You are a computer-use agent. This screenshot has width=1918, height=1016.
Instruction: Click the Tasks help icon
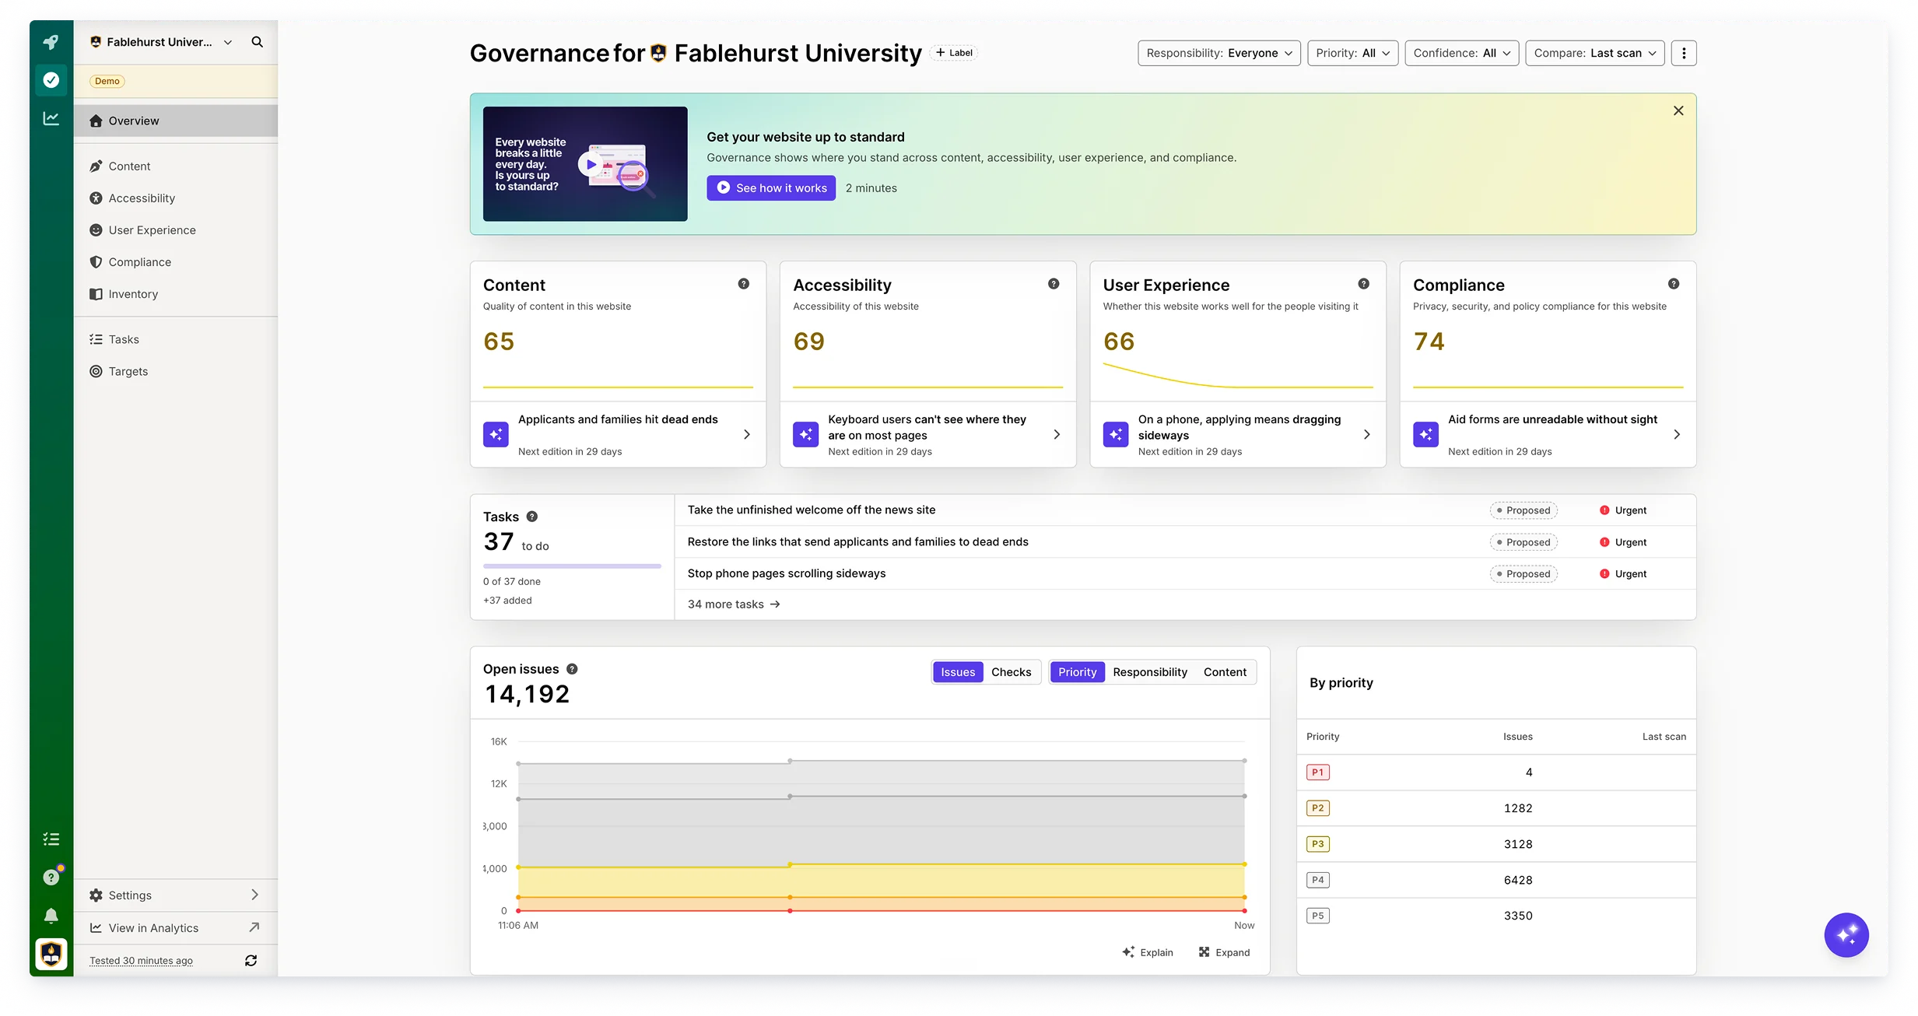pos(532,517)
